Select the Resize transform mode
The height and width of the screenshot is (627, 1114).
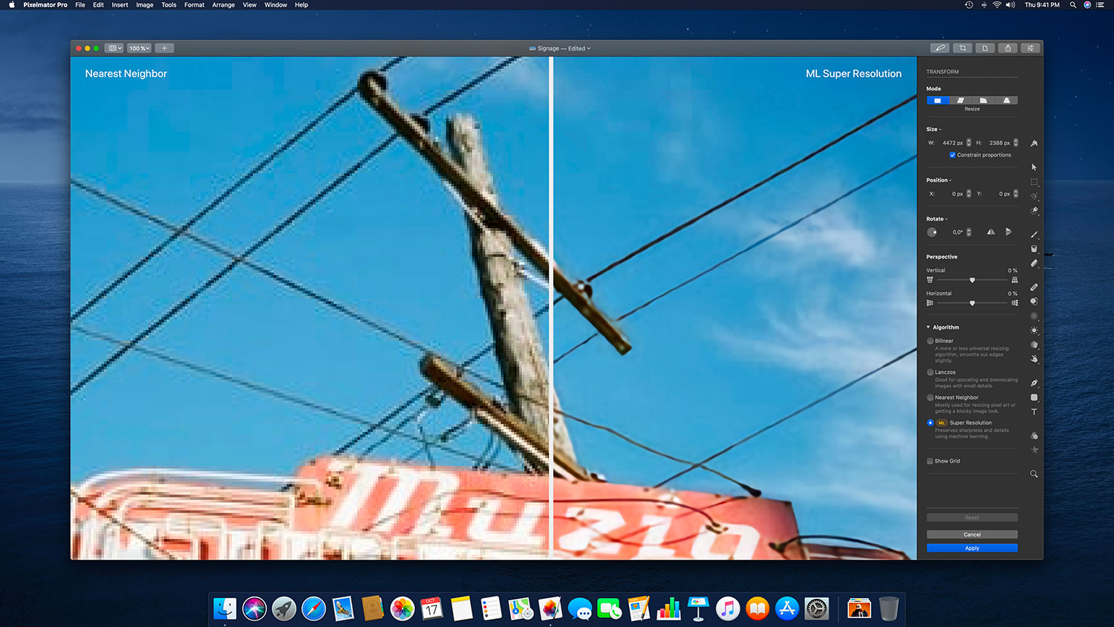[x=938, y=100]
